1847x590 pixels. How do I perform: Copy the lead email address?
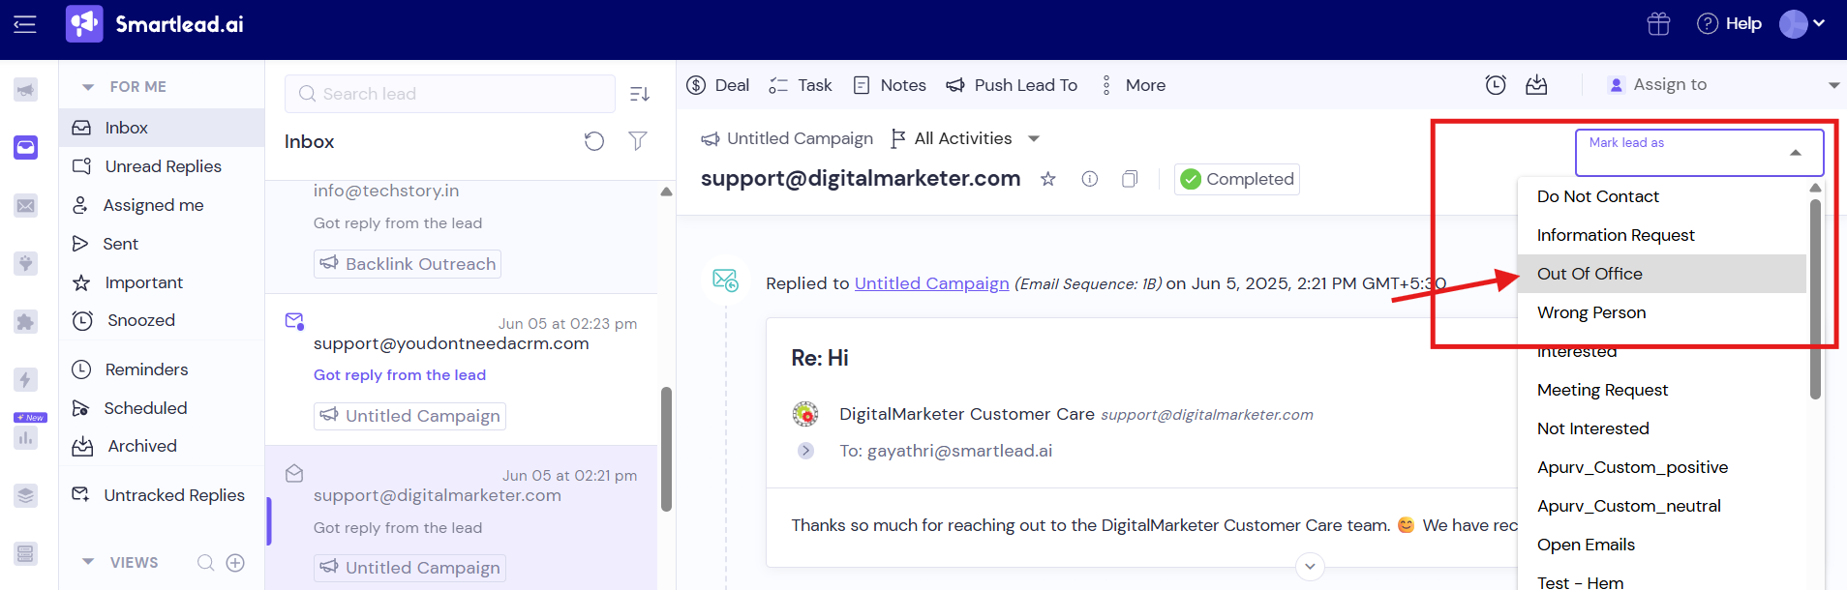(1130, 179)
